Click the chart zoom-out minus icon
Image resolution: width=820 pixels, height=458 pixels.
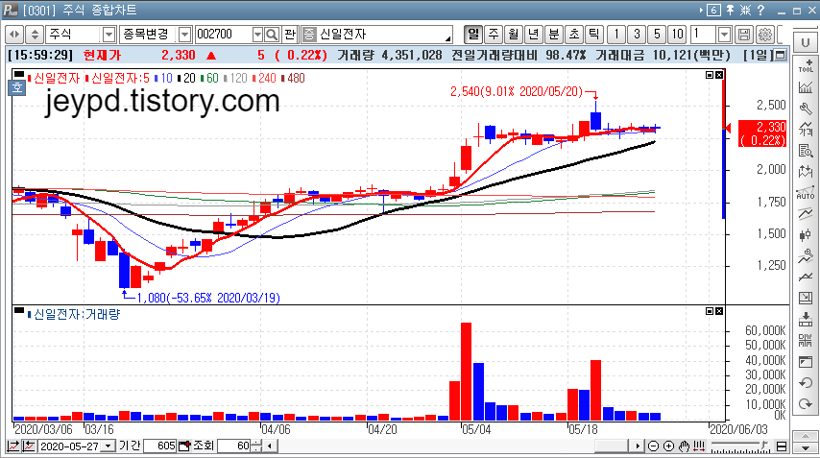653,446
